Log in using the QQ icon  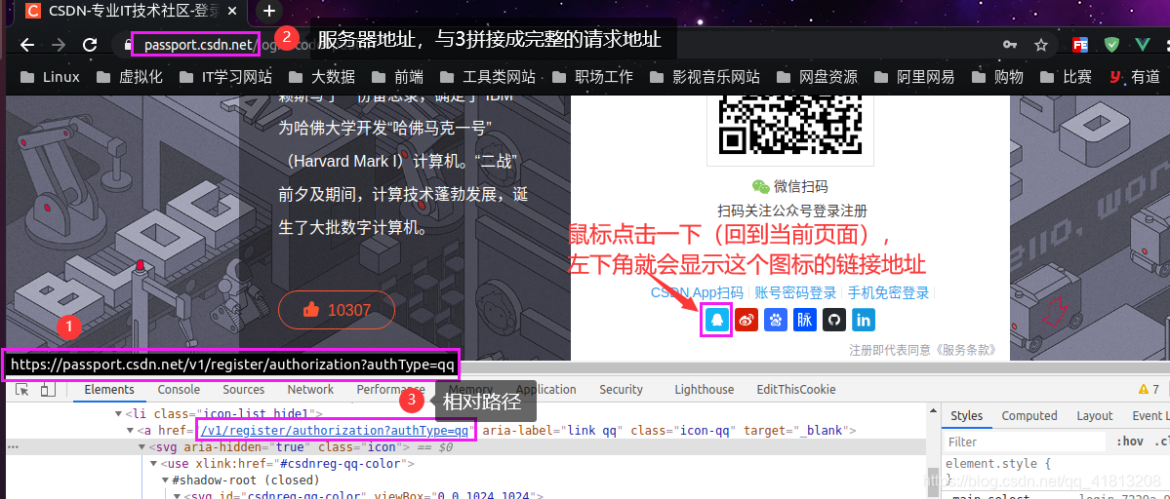pyautogui.click(x=717, y=321)
